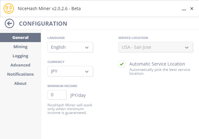Minimize the NiceHash Miner window
The height and width of the screenshot is (139, 199).
click(183, 9)
